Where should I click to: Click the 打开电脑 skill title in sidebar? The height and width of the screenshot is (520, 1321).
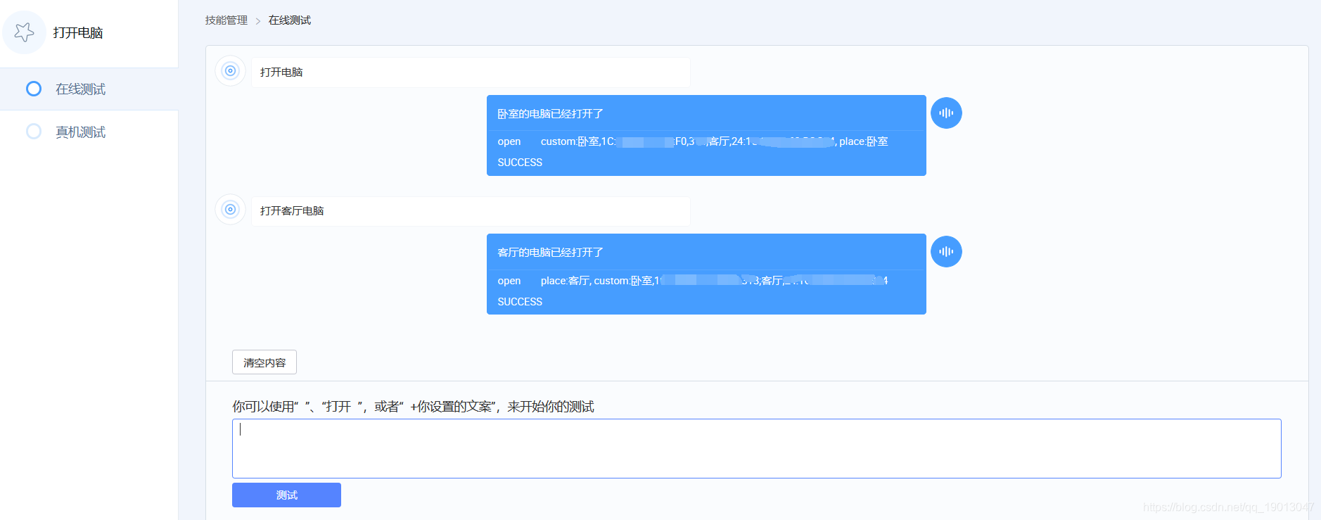click(x=78, y=33)
